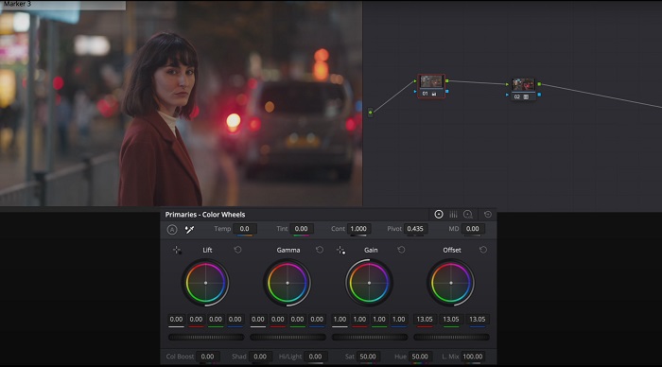This screenshot has width=662, height=367.
Task: Pick black point beside Lift
Action: coord(177,250)
